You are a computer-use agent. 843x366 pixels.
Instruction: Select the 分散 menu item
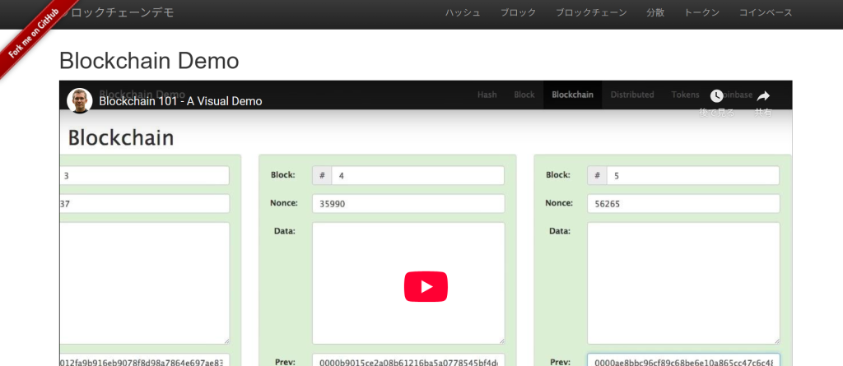(x=655, y=13)
